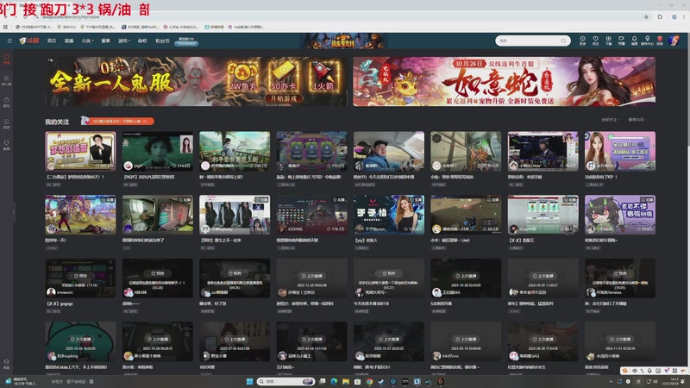Click the Douyu shark logo

29,41
